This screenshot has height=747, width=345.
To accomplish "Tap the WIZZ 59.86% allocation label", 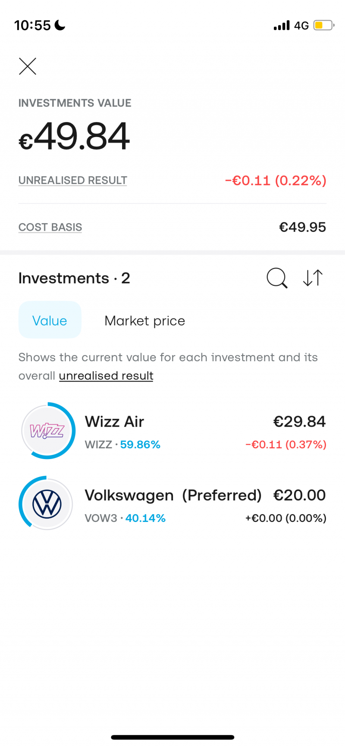I will pos(122,444).
